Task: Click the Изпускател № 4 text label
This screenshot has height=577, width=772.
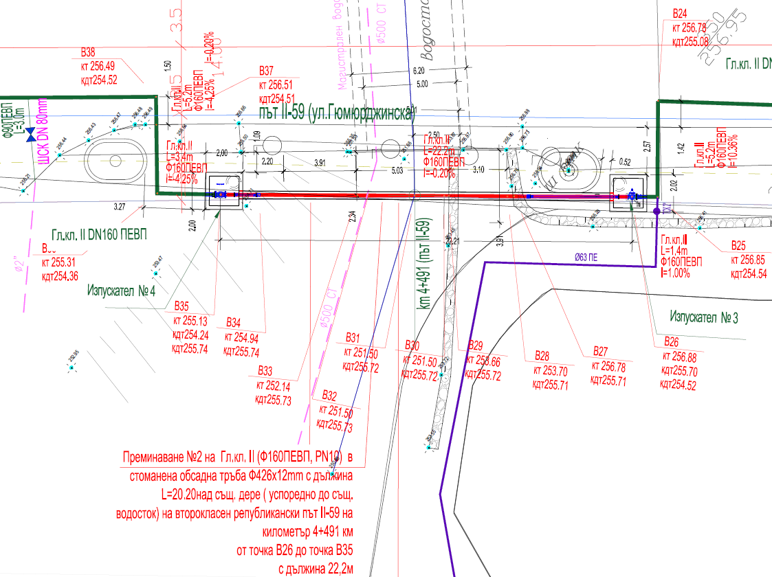Action: [121, 291]
